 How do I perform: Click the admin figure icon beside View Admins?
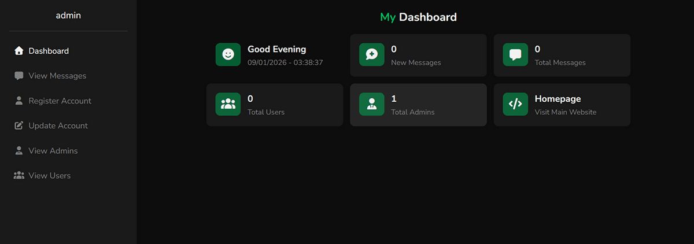pyautogui.click(x=19, y=150)
